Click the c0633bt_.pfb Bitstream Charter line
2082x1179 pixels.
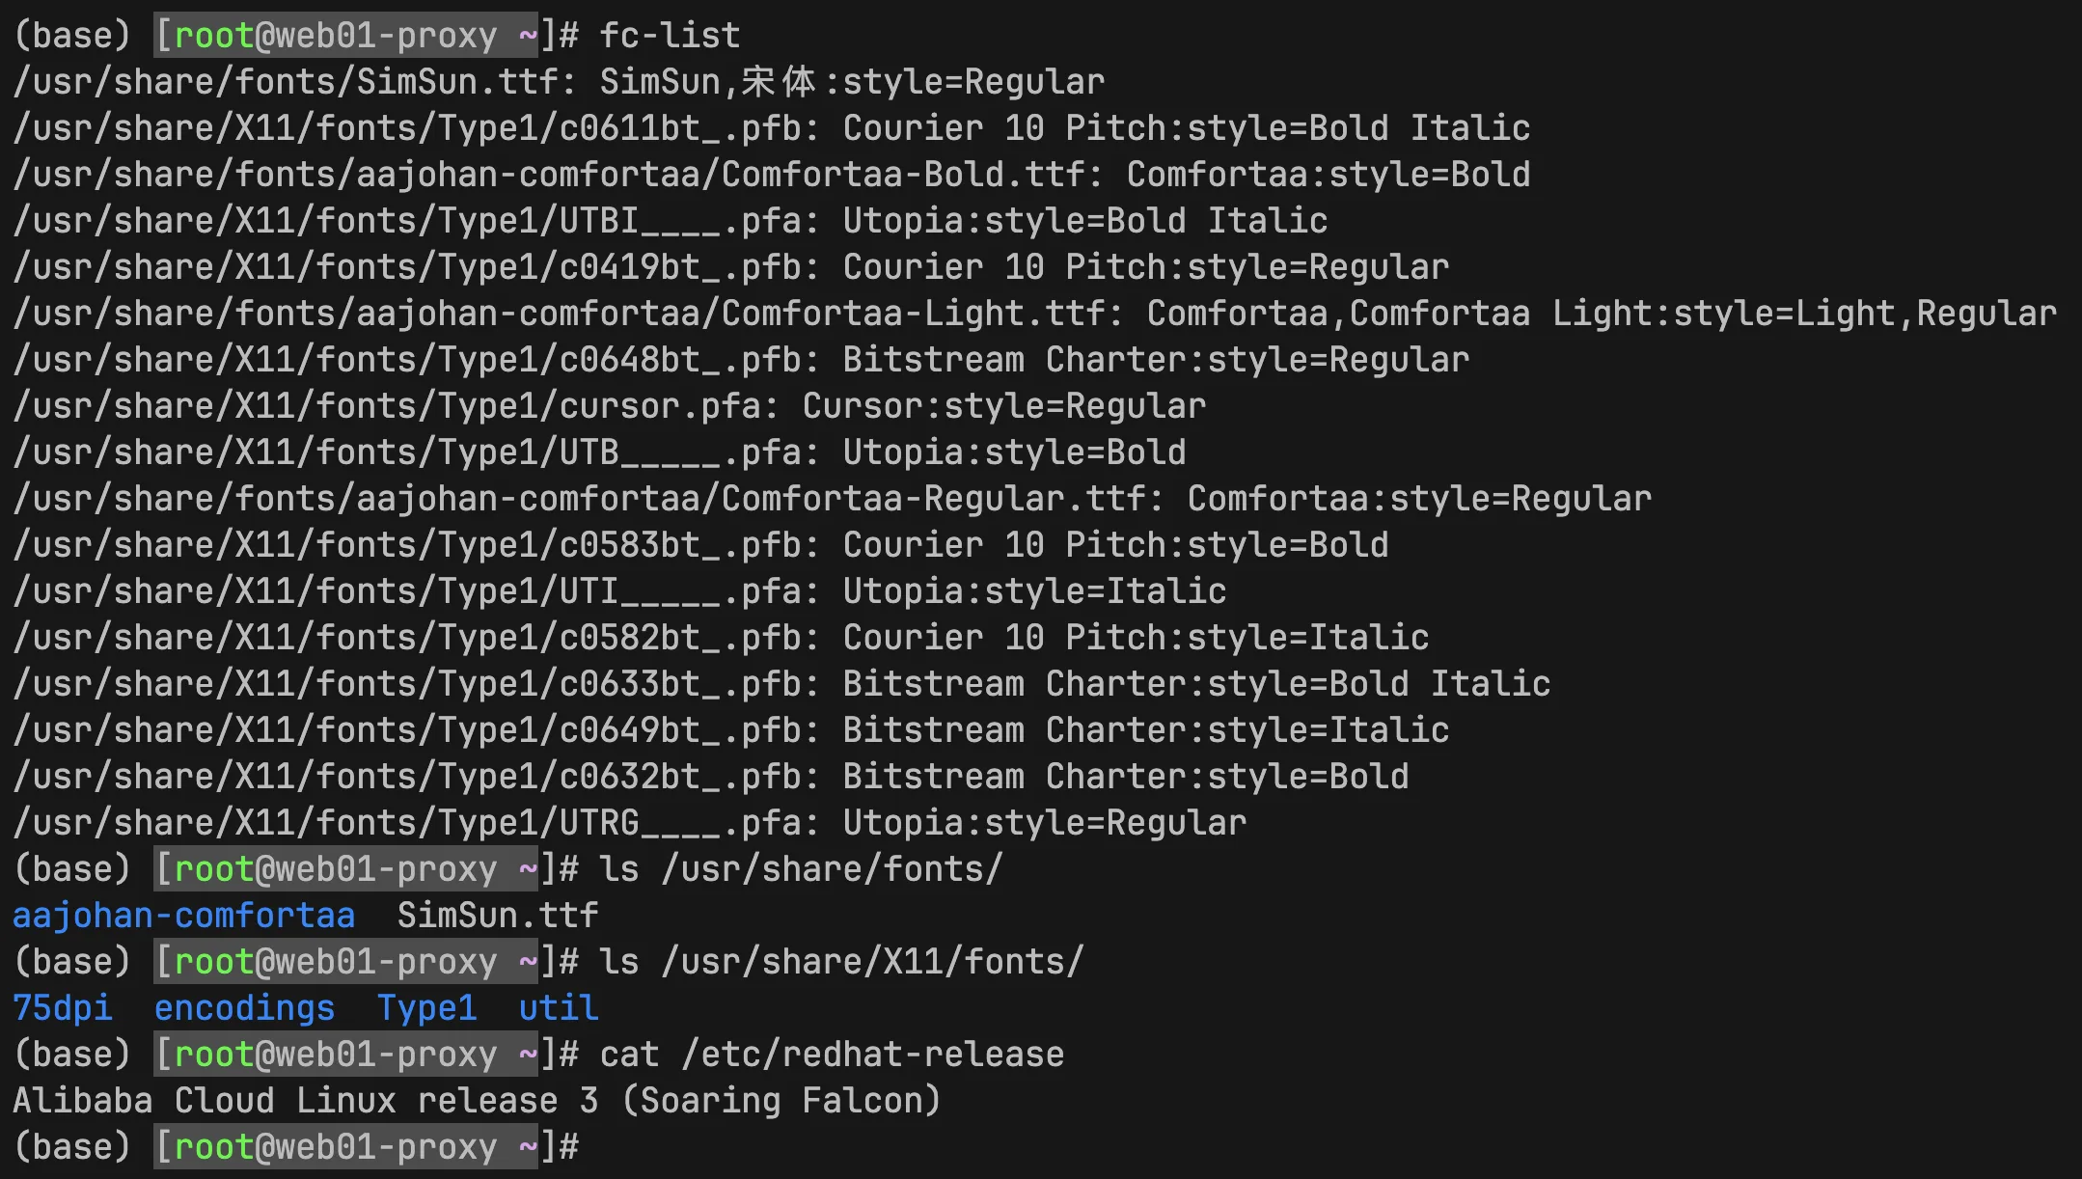pyautogui.click(x=782, y=684)
